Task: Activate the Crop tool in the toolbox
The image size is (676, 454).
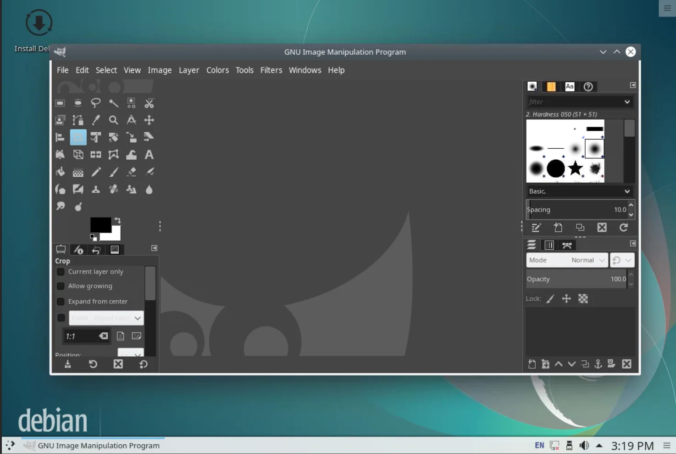Action: tap(78, 137)
